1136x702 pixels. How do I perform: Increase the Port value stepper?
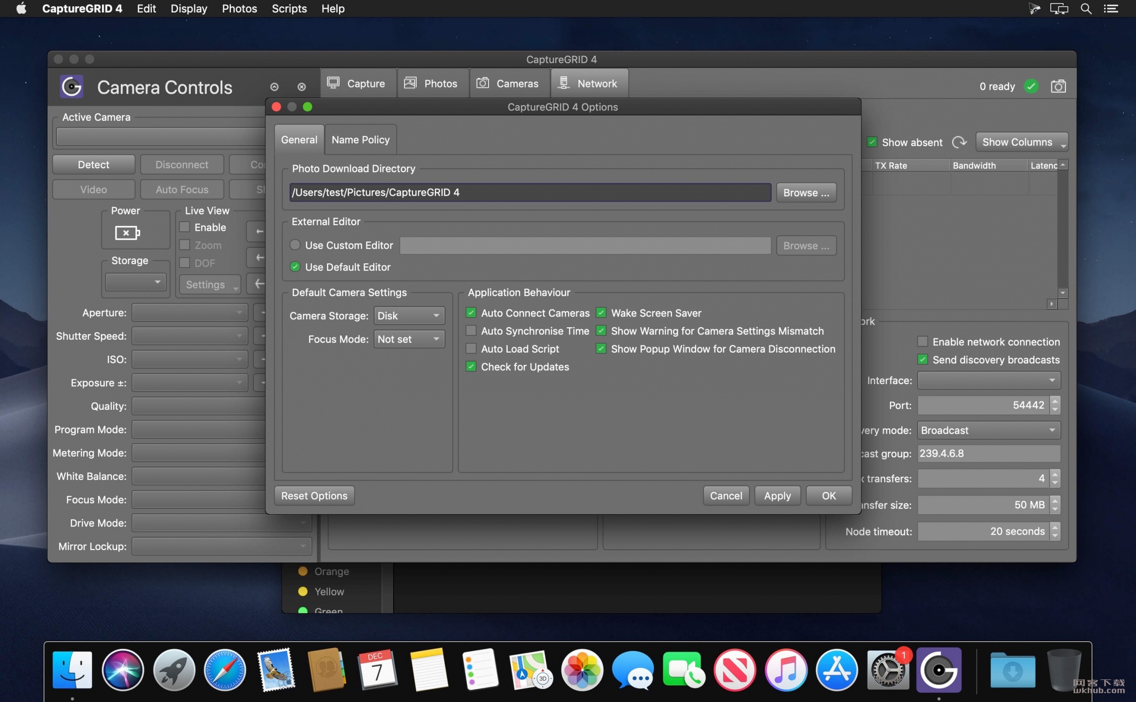(x=1055, y=401)
